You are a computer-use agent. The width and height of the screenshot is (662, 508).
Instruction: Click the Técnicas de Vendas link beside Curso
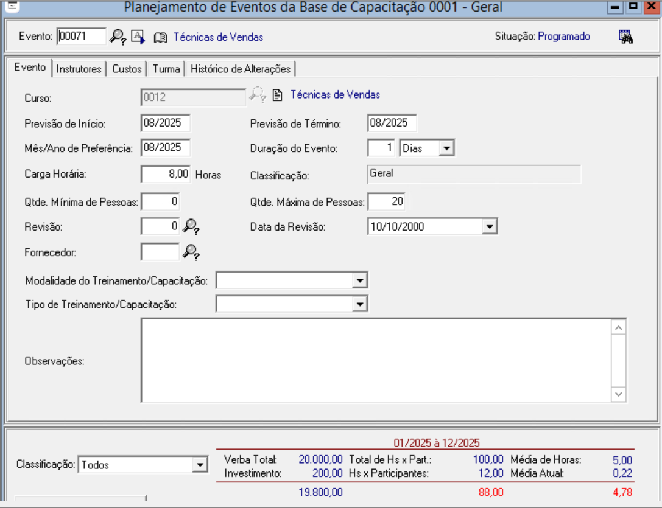coord(335,94)
